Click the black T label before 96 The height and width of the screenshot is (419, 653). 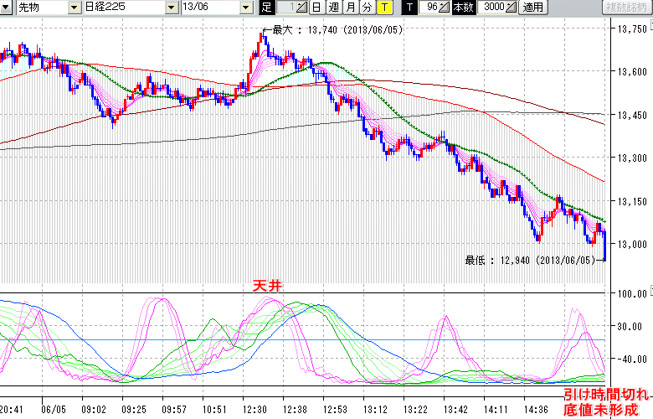click(409, 8)
